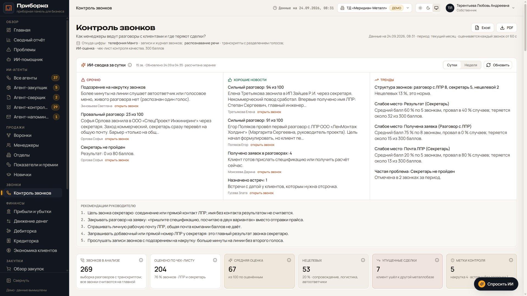The width and height of the screenshot is (527, 296).
Task: Click the Новички graduation cap icon
Action: pyautogui.click(x=9, y=175)
